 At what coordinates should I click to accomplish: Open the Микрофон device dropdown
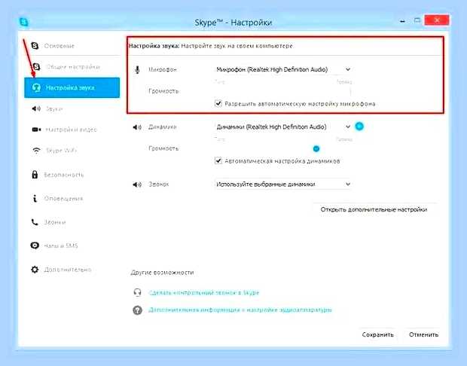282,70
